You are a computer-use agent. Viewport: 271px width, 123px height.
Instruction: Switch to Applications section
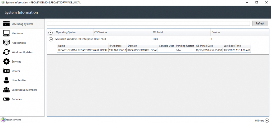[x=22, y=43]
